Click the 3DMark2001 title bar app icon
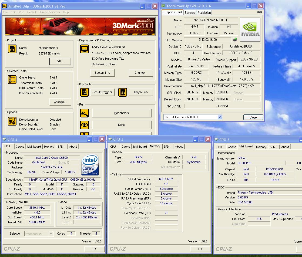 (x=4, y=6)
